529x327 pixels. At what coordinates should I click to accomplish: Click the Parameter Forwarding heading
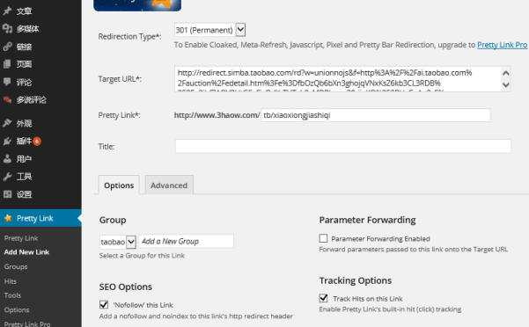[367, 220]
